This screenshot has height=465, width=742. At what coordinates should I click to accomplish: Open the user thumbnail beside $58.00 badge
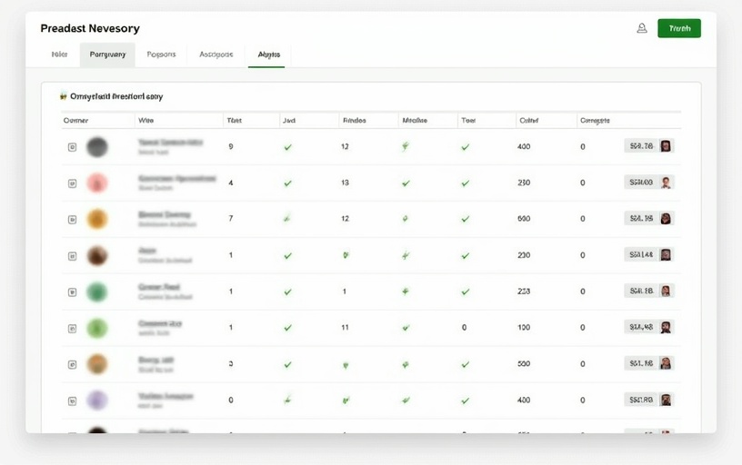pyautogui.click(x=666, y=183)
